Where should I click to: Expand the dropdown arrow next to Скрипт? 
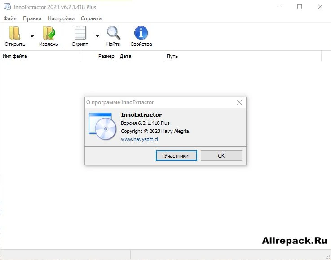(97, 36)
